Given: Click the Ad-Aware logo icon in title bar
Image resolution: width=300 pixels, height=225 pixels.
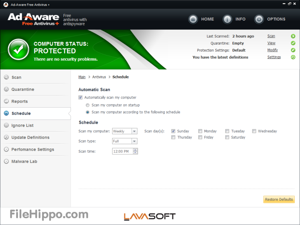Looking at the screenshot, I should pyautogui.click(x=6, y=4).
